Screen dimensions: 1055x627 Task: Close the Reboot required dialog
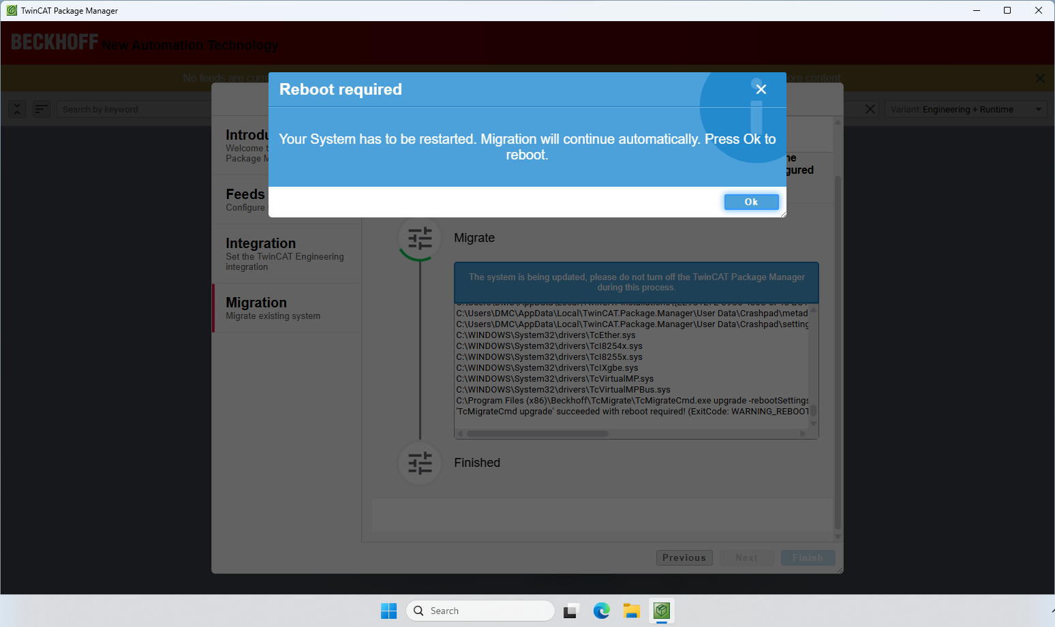[x=761, y=89]
